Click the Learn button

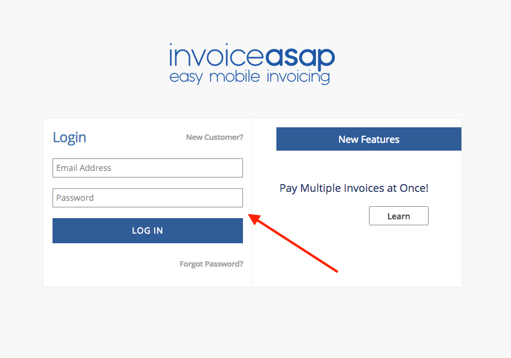(x=398, y=216)
